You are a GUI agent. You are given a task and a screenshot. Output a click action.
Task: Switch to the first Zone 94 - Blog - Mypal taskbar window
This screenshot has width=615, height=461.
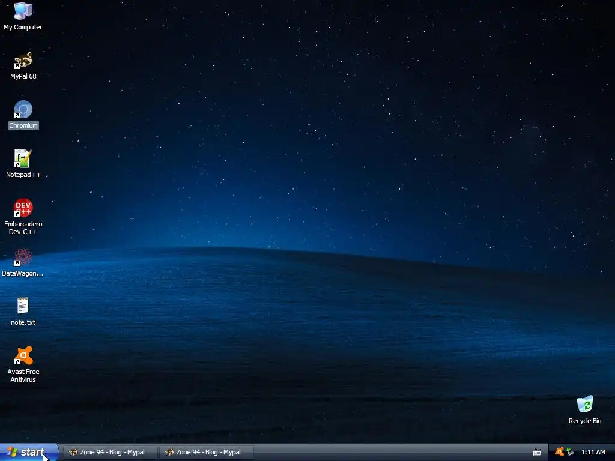coord(110,452)
